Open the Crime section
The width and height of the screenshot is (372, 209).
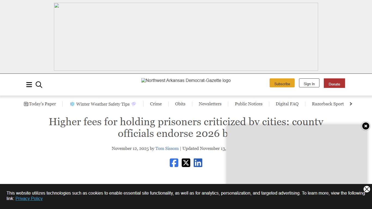(156, 104)
